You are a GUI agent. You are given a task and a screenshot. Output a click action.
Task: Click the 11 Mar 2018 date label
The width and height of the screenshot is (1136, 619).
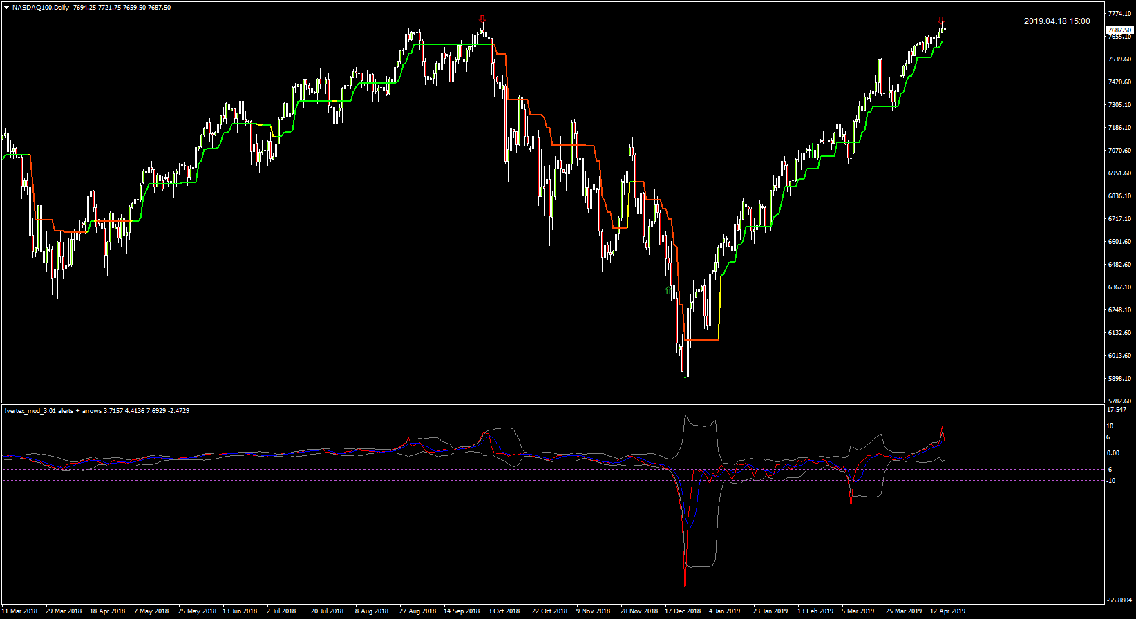[20, 611]
